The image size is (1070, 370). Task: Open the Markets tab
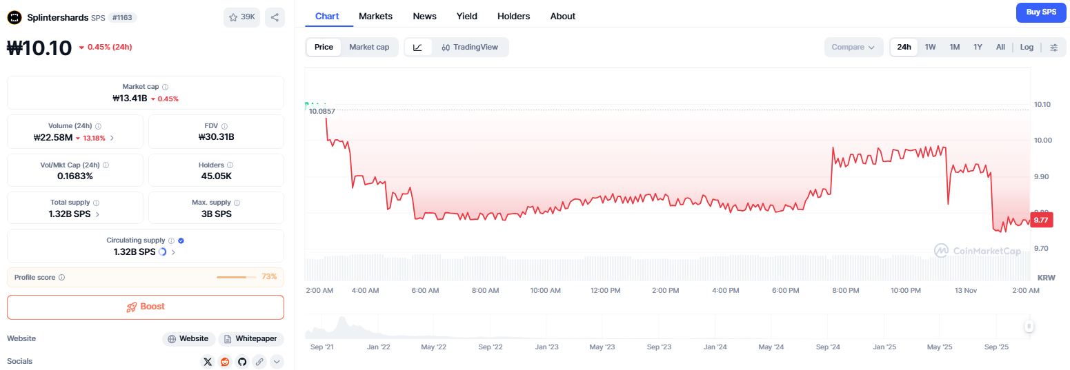pos(375,16)
